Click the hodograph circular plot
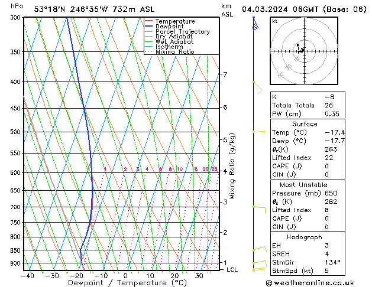372x287 pixels. coord(304,51)
